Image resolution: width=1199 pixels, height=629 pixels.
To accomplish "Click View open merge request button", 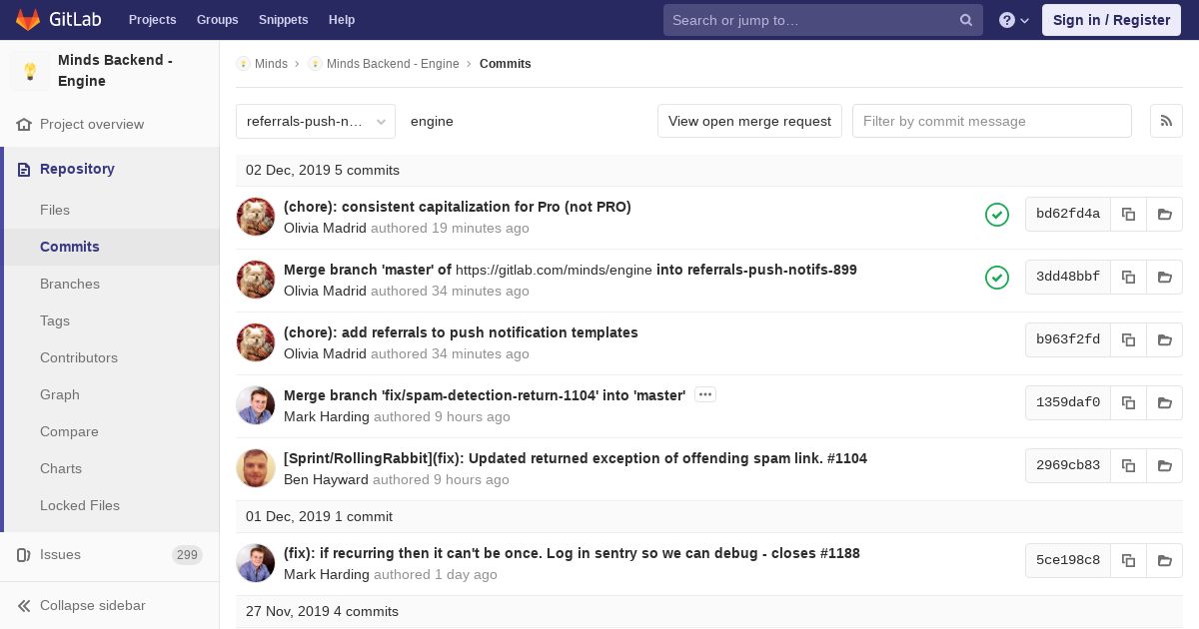I will click(749, 121).
